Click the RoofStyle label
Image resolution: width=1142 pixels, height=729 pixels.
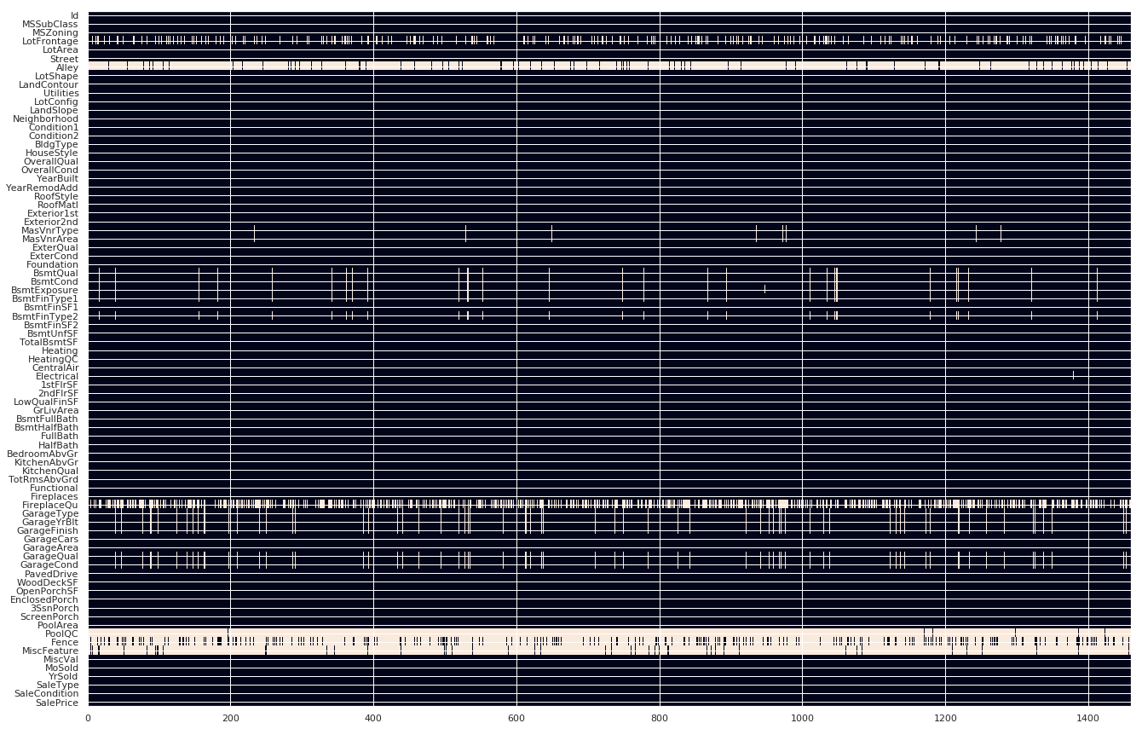(x=56, y=196)
